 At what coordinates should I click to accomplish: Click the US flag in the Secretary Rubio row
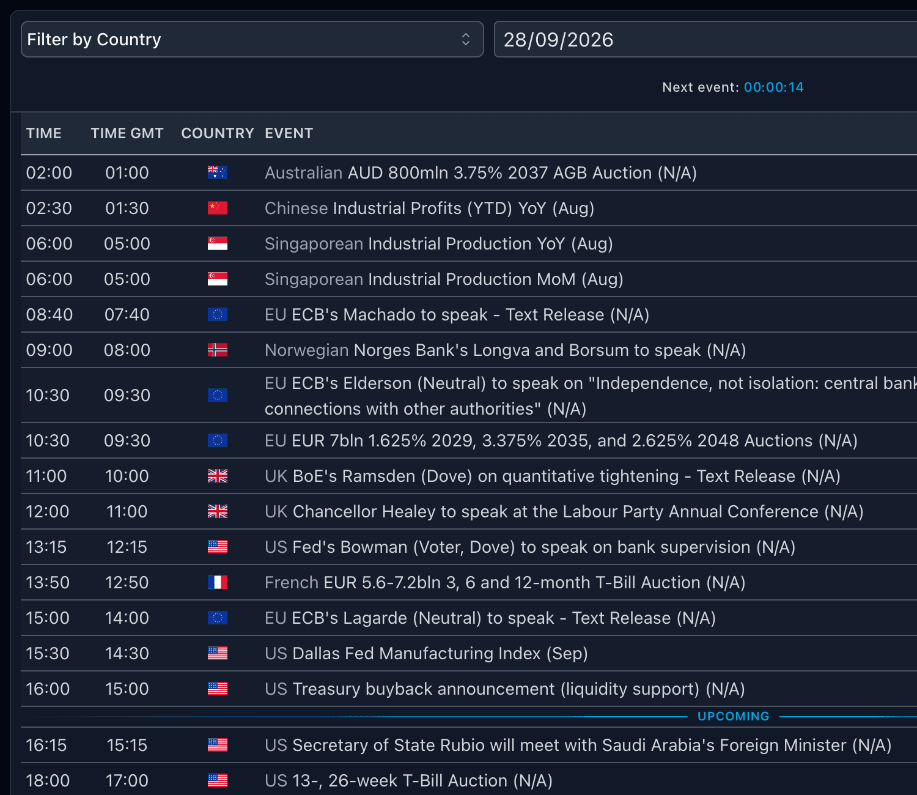(x=218, y=745)
